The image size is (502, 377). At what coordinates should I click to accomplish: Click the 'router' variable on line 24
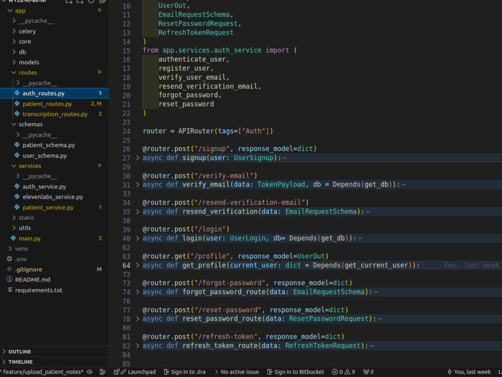(154, 131)
